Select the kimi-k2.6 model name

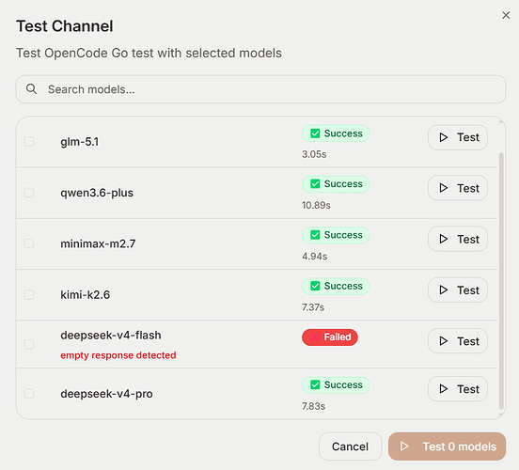pyautogui.click(x=85, y=294)
